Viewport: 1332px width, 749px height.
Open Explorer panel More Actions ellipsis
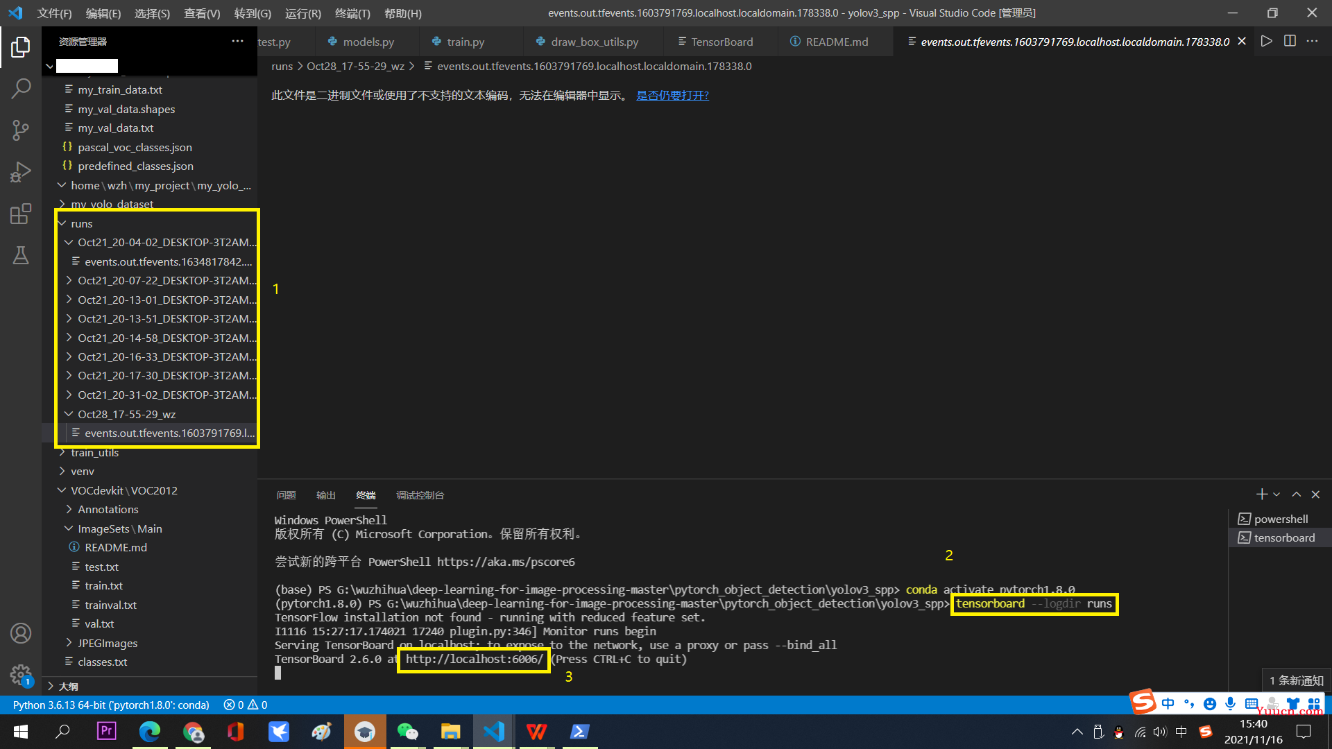237,41
